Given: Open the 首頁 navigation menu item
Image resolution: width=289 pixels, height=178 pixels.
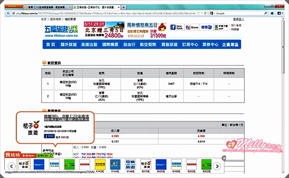Looking at the screenshot, I should pyautogui.click(x=51, y=44).
